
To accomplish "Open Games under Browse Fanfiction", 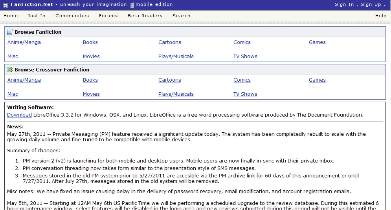I will (x=317, y=42).
